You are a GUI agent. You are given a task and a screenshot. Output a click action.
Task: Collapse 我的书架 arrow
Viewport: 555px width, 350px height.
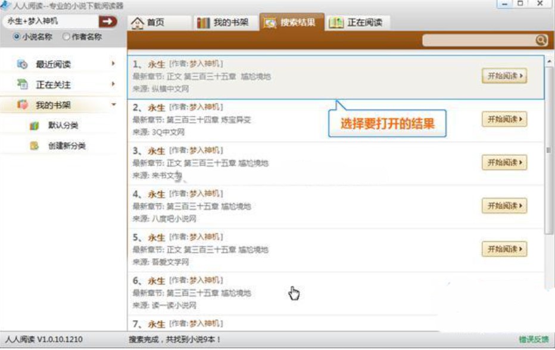114,104
